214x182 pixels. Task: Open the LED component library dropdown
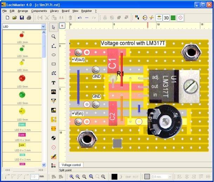[x=44, y=26]
